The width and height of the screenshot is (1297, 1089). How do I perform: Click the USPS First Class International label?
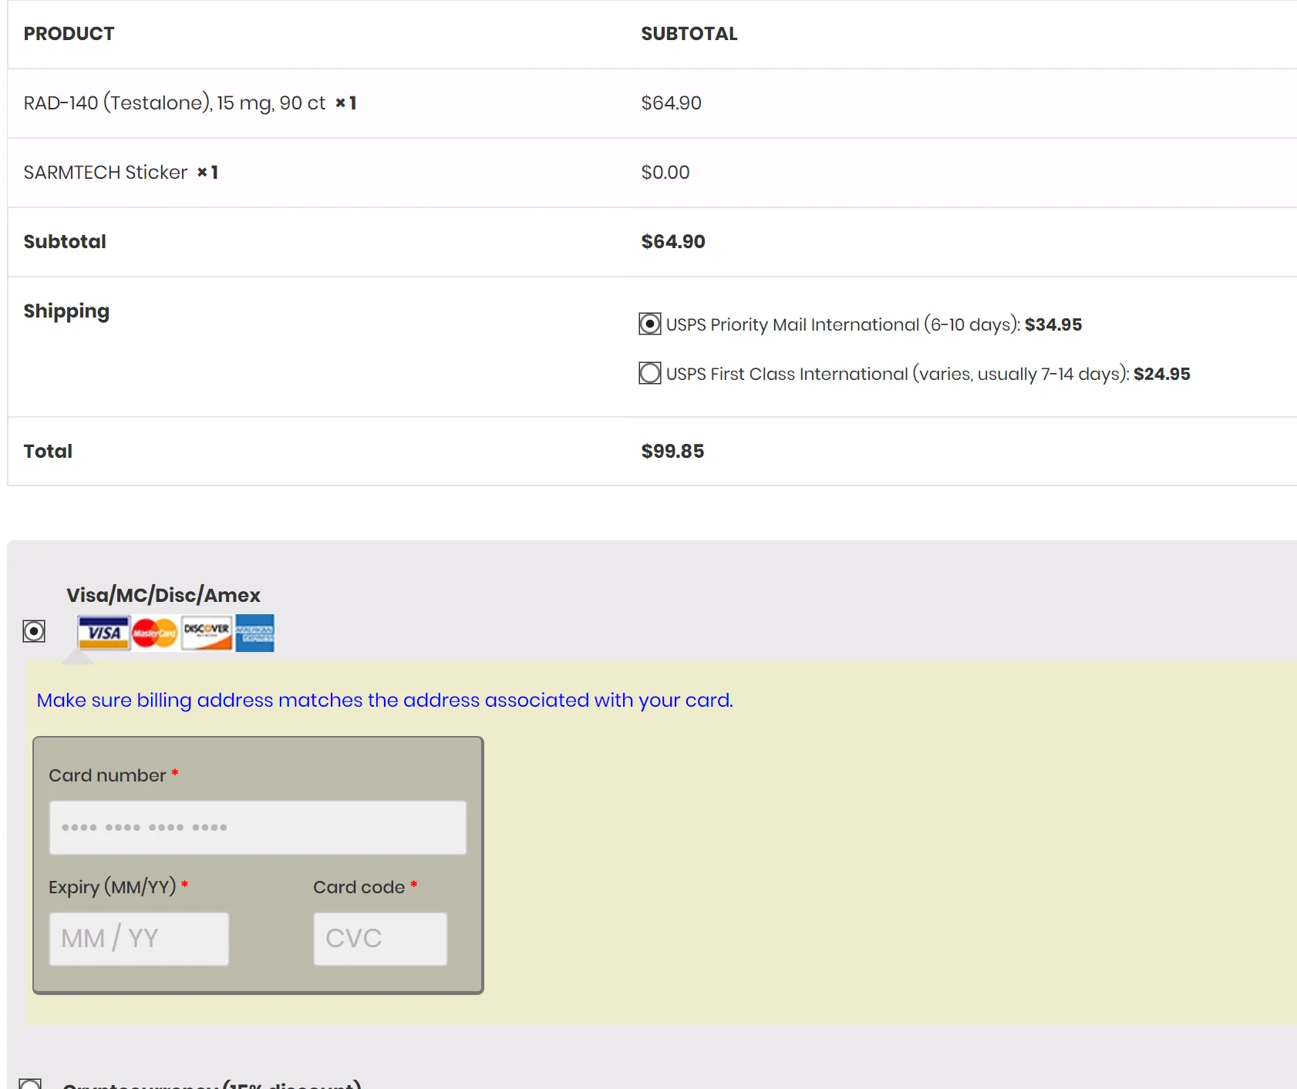click(928, 374)
